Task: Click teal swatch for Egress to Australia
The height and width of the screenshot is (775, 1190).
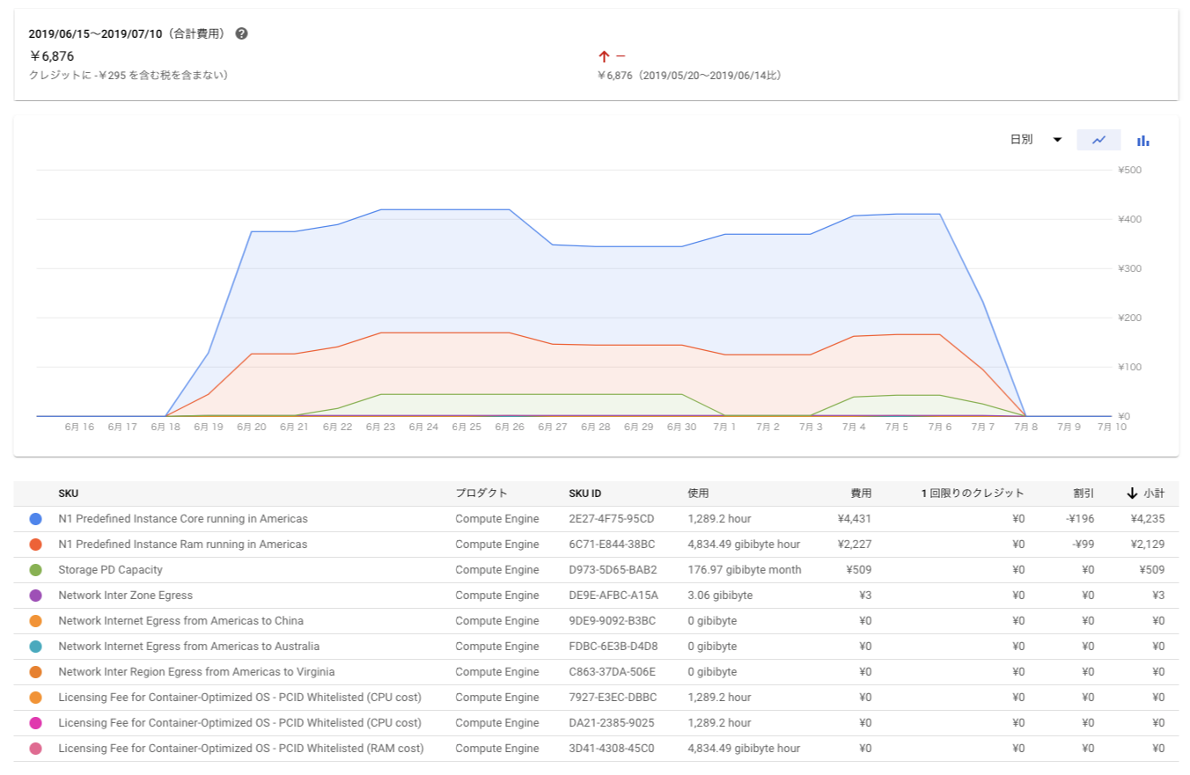Action: (x=35, y=647)
